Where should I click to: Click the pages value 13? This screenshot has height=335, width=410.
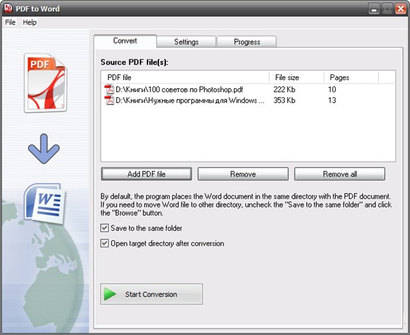(332, 101)
